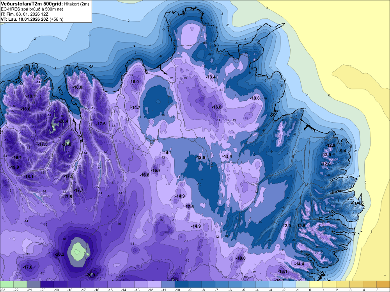Click the -16.7 temperature value

156,170
